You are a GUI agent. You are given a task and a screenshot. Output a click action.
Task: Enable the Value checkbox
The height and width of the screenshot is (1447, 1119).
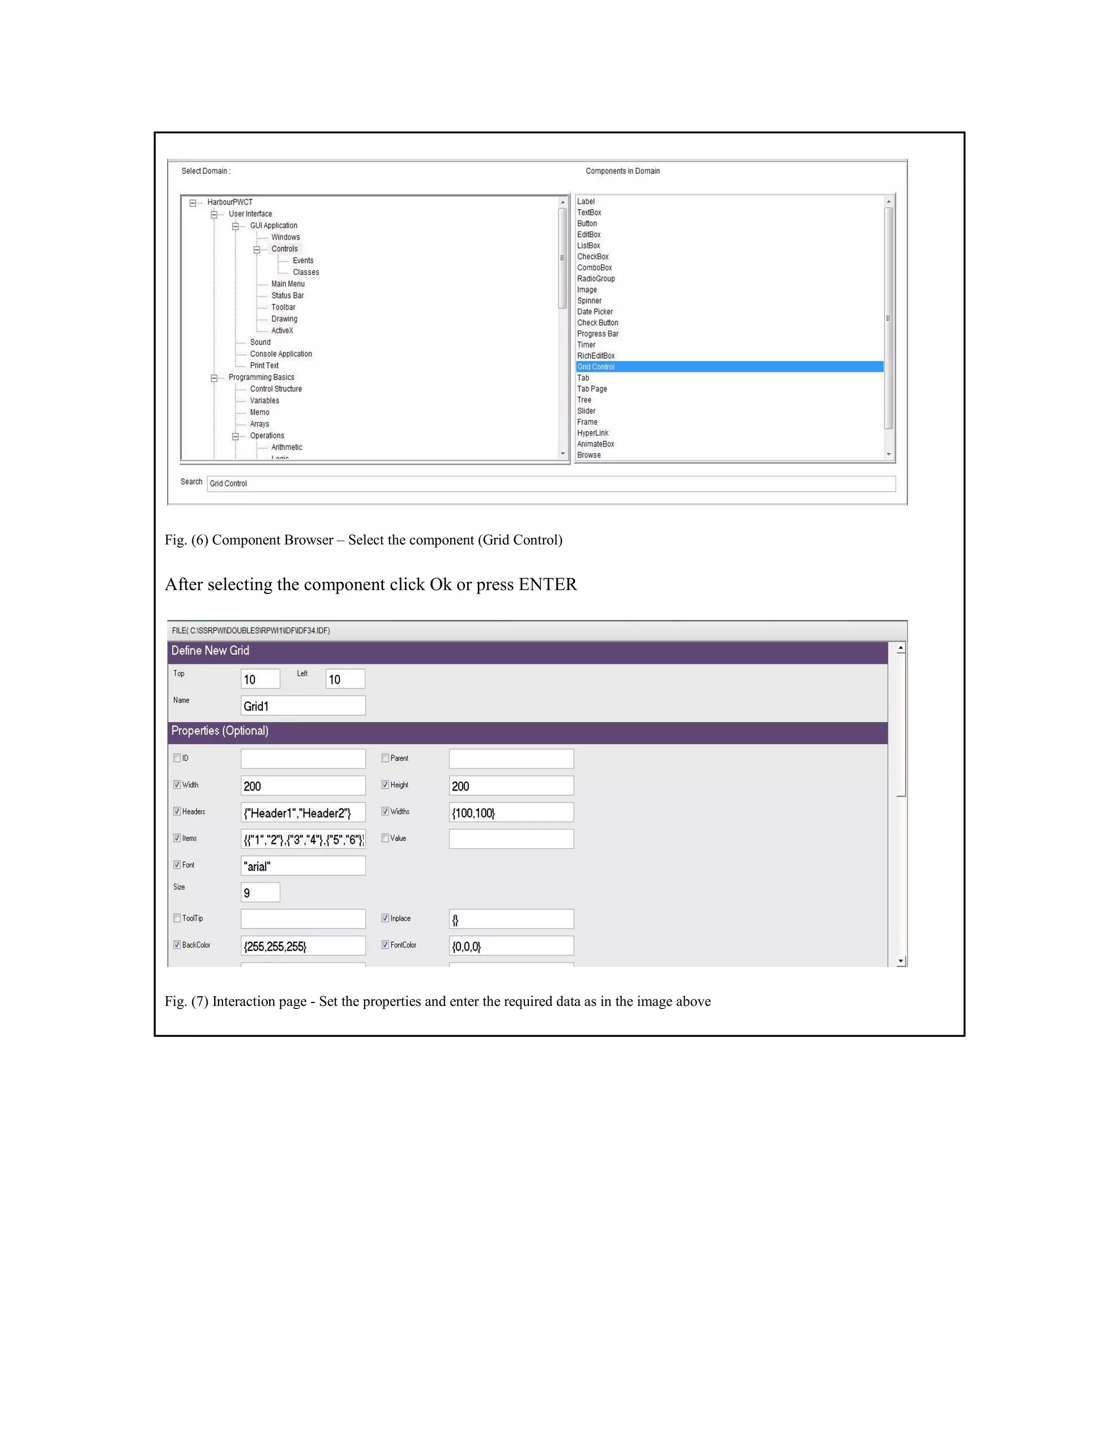pos(385,838)
